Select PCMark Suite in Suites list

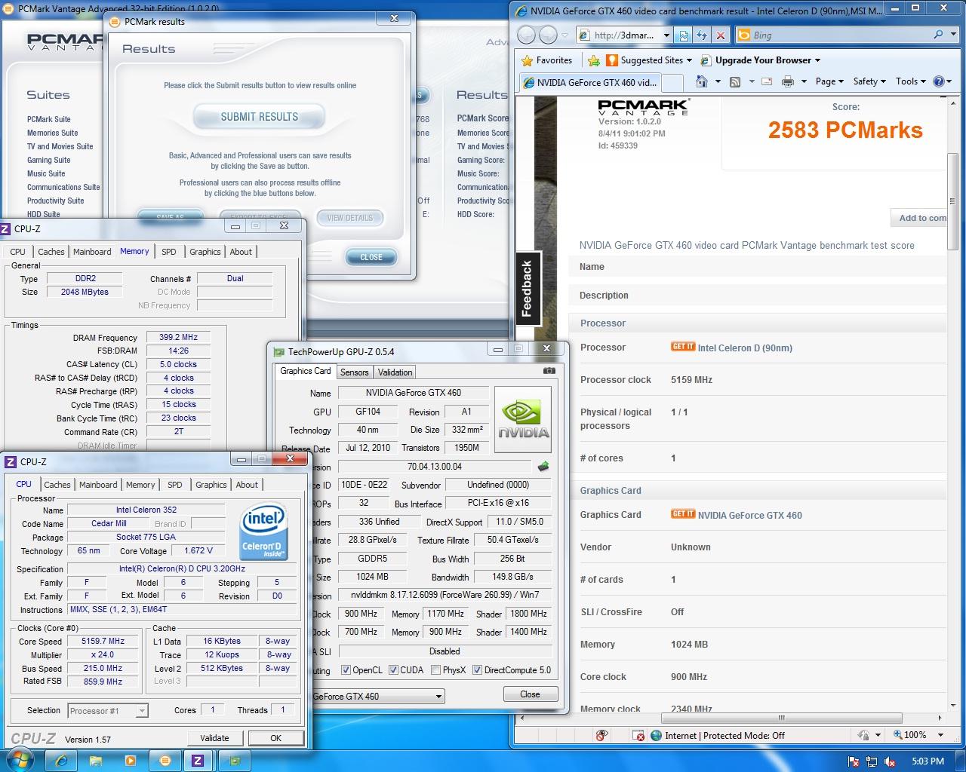click(x=49, y=119)
